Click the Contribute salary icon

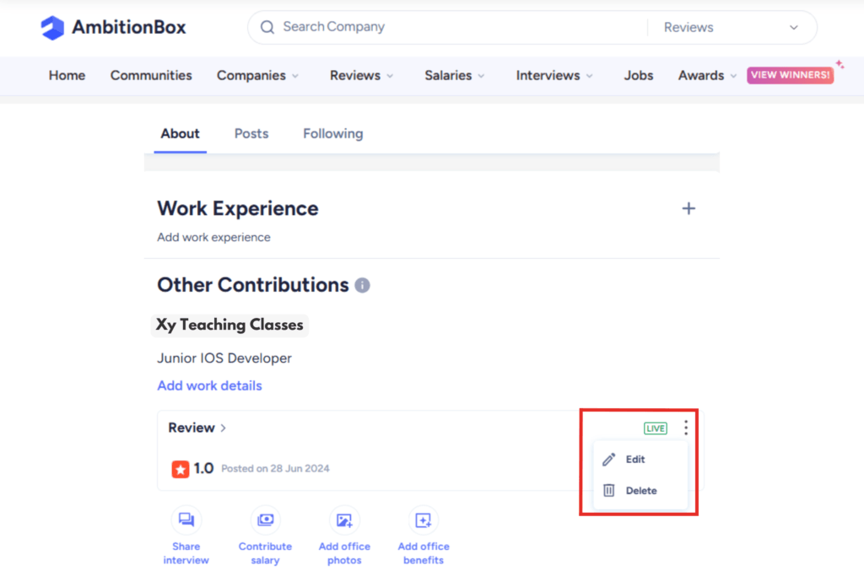point(265,520)
